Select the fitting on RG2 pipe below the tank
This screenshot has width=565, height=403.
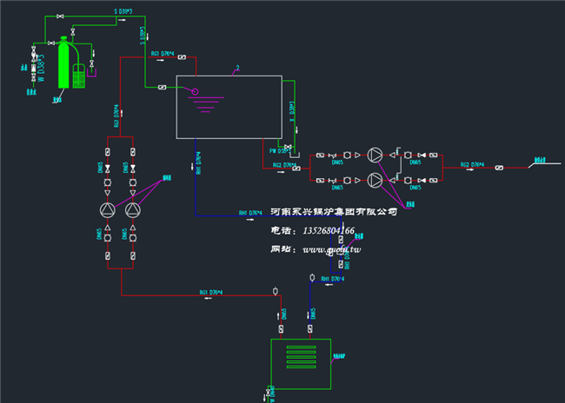pyautogui.click(x=296, y=168)
